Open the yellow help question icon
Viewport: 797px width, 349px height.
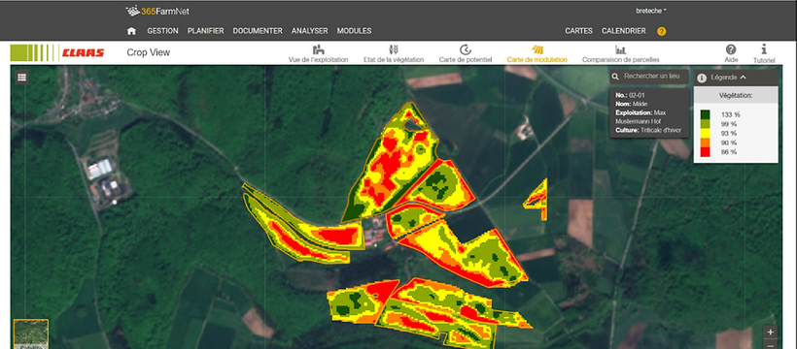pos(661,31)
